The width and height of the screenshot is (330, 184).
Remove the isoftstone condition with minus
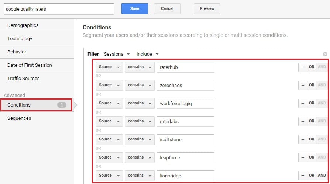[303, 139]
